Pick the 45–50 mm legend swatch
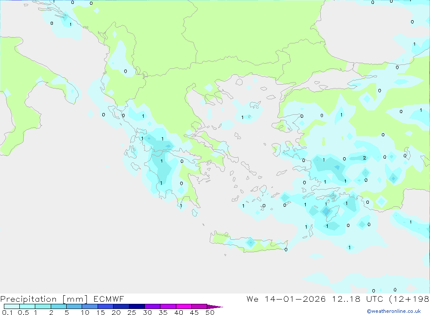Viewport: 430px width, 315px height. click(200, 306)
